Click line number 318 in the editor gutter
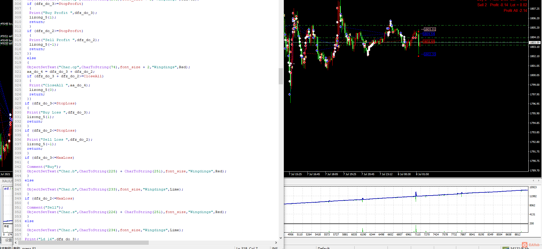Image resolution: width=542 pixels, height=249 pixels. (18, 58)
